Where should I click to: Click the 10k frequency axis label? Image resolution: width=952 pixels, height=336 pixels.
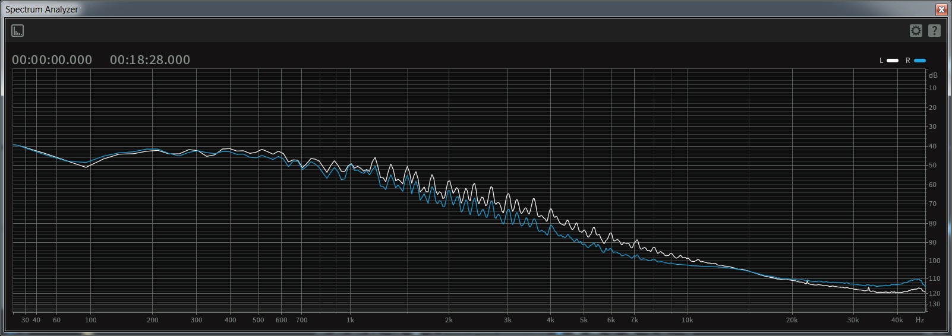(x=687, y=320)
